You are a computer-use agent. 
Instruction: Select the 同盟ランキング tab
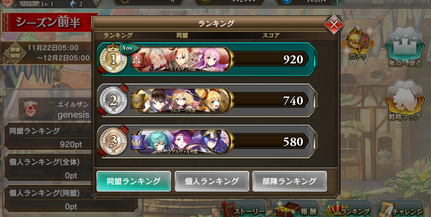pos(134,181)
